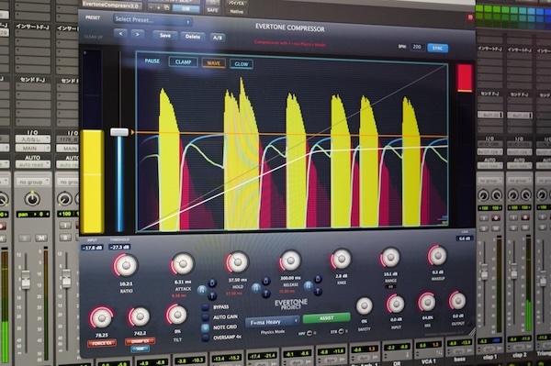Click the light-blue round icon beside Attack

point(202,290)
